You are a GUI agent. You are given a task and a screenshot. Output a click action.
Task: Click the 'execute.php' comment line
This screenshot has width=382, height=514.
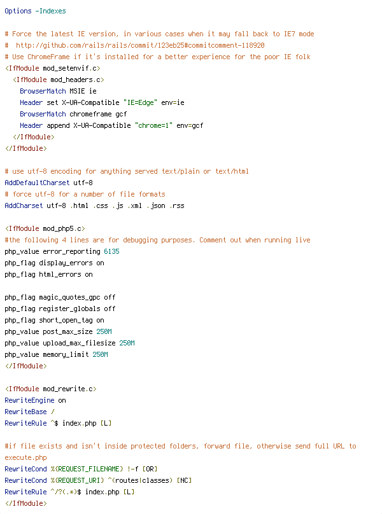(25, 458)
